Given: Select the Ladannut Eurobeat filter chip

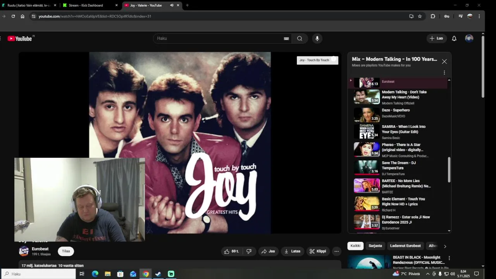Looking at the screenshot, I should pyautogui.click(x=405, y=246).
